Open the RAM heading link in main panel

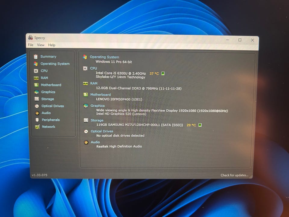[x=94, y=83]
